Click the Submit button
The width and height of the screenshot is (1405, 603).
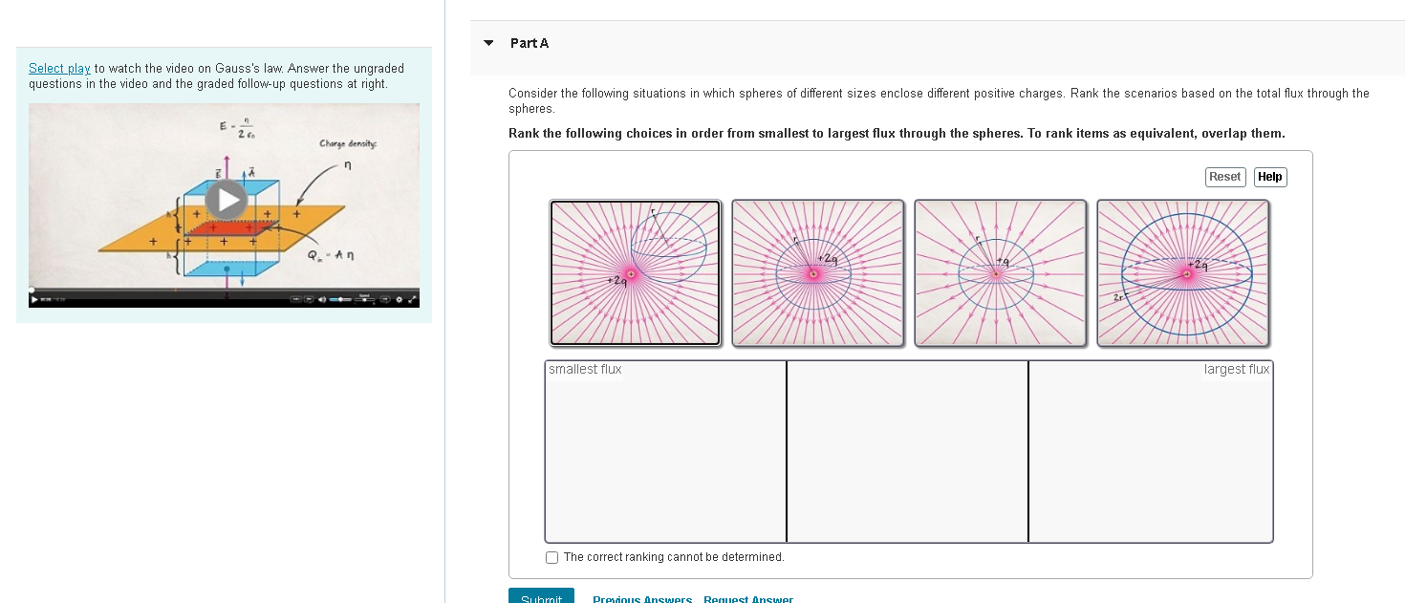541,597
